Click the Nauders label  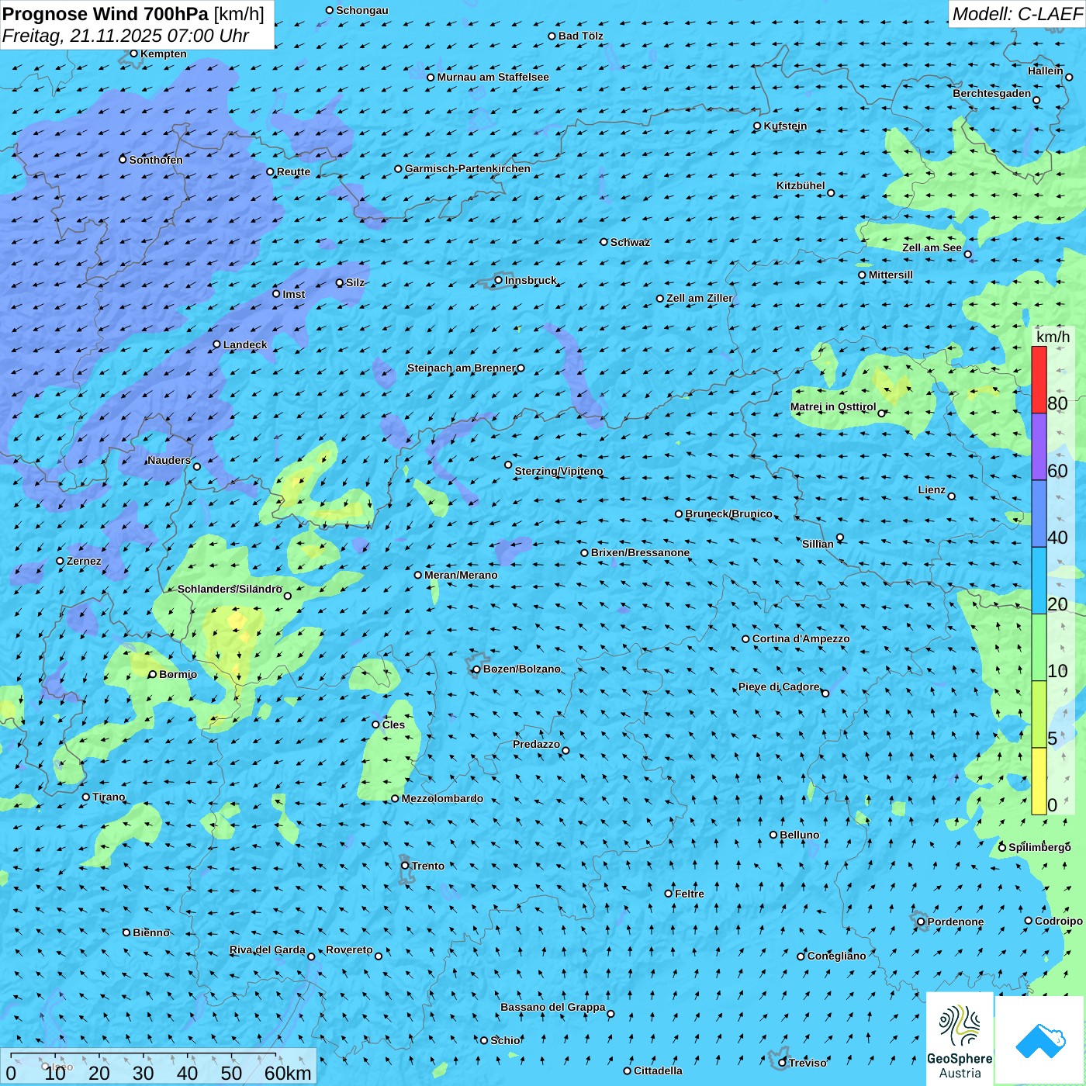tap(168, 460)
